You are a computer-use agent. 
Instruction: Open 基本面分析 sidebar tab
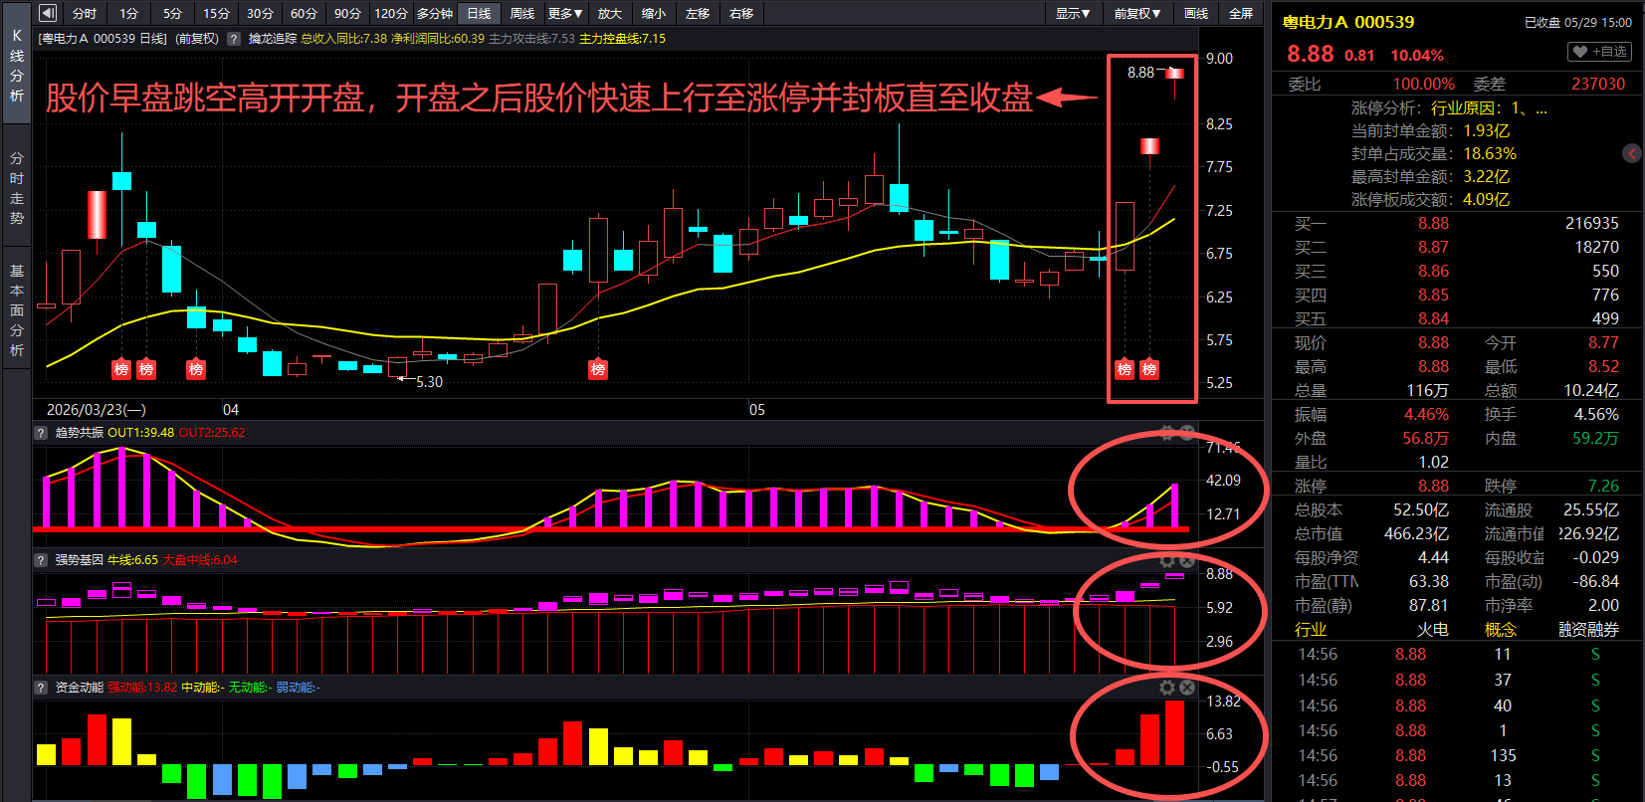pos(17,310)
